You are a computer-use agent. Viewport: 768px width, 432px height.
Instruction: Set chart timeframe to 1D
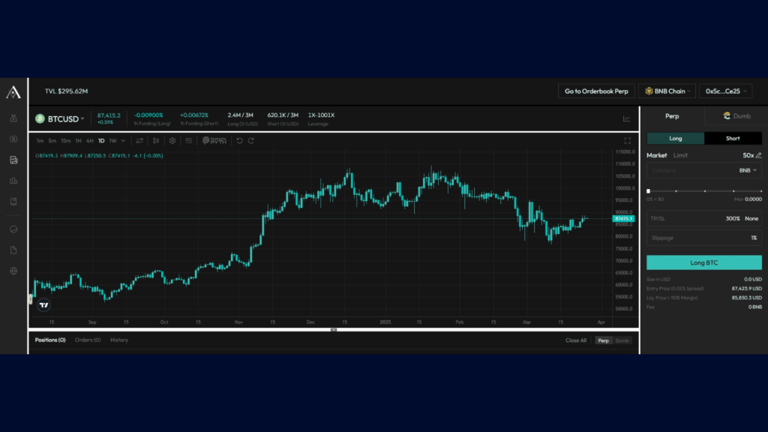101,140
